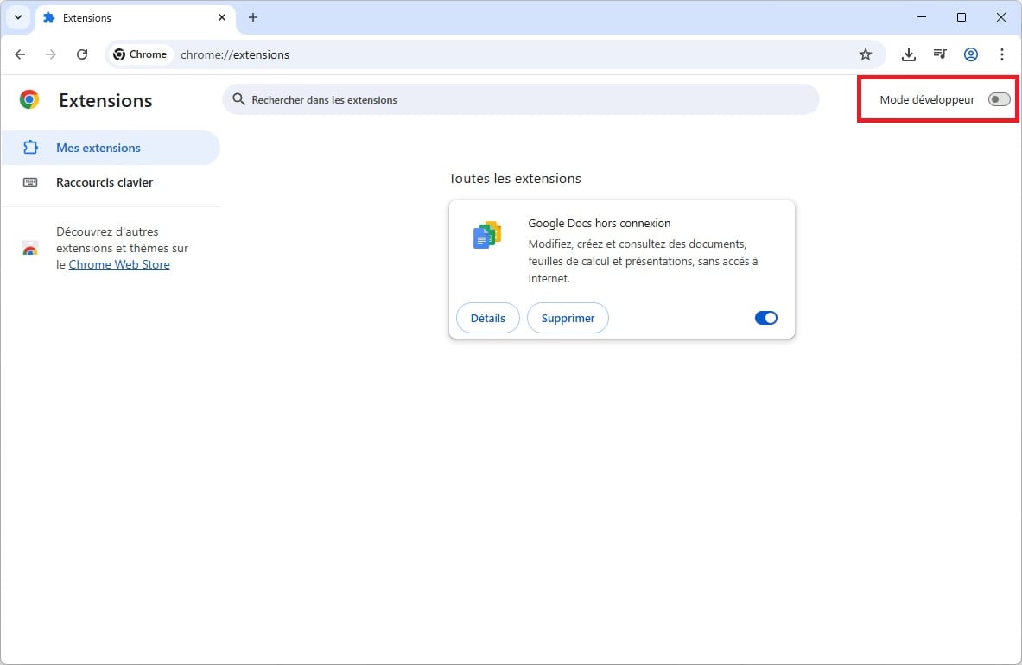Click the keyboard icon beside Raccourcis clavier
This screenshot has height=665, width=1022.
(x=30, y=182)
